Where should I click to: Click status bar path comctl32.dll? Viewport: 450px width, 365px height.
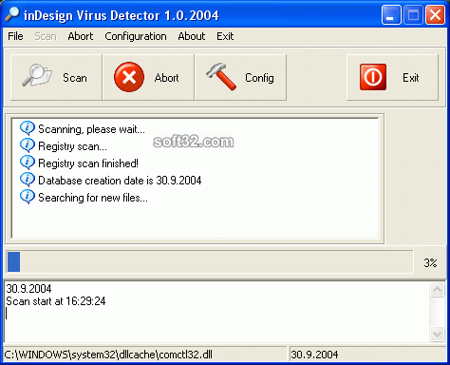pyautogui.click(x=108, y=355)
